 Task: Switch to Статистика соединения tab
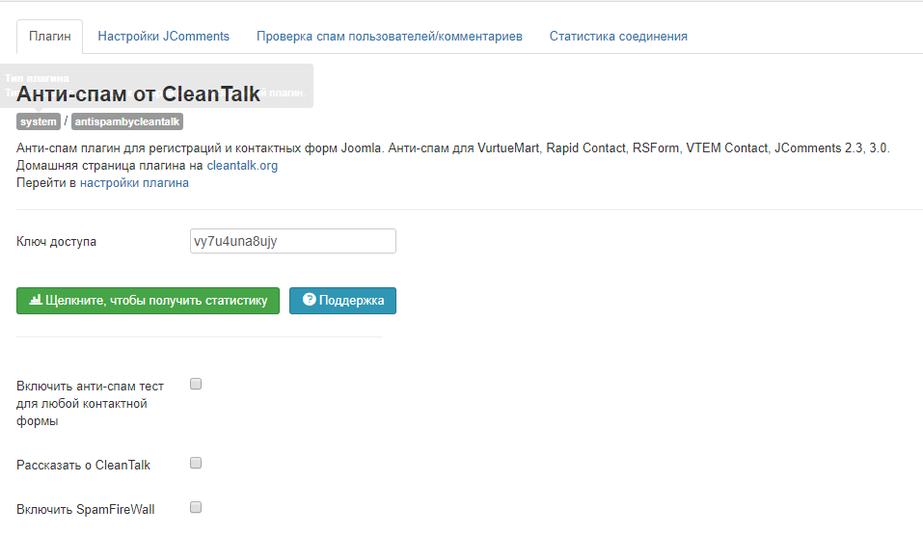tap(618, 37)
